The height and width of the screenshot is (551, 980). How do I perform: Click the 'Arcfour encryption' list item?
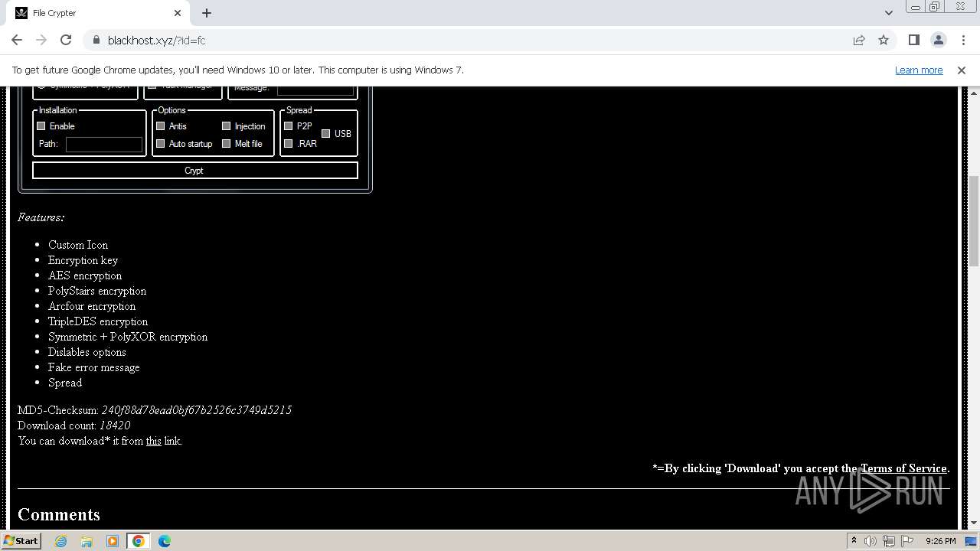click(x=92, y=306)
